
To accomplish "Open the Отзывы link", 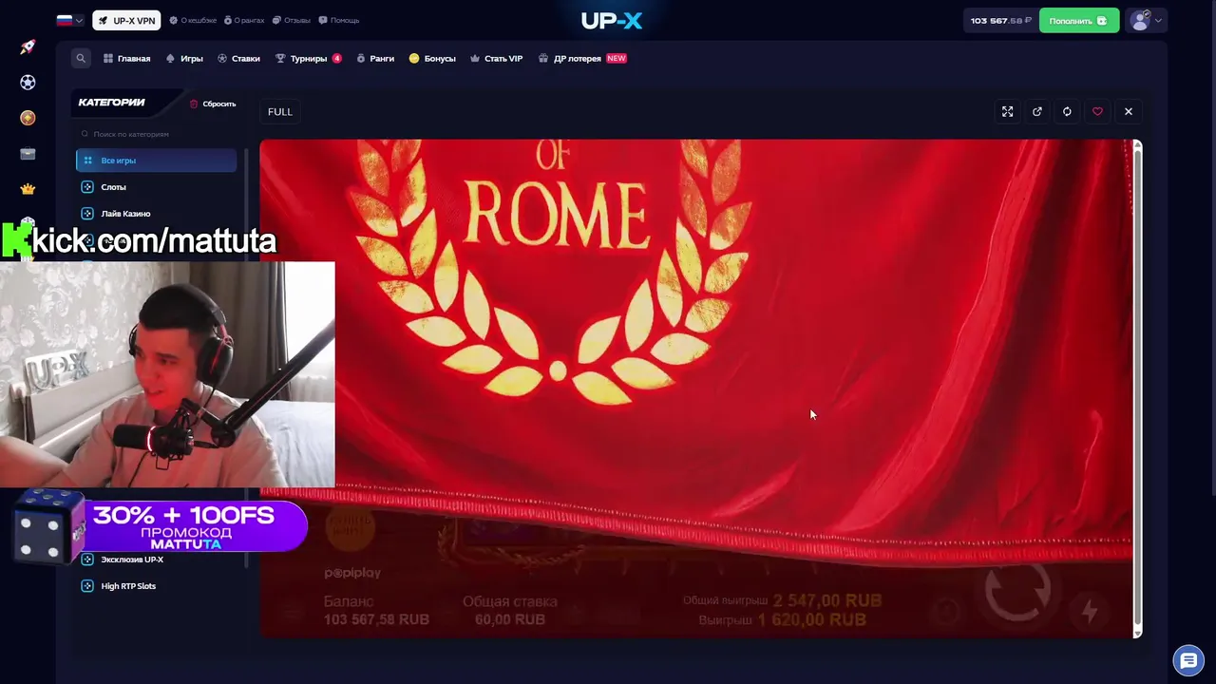I will (x=292, y=20).
